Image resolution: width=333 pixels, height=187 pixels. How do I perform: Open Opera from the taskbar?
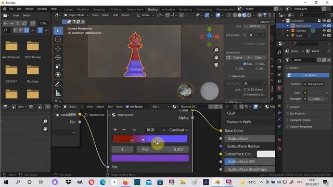[92, 182]
